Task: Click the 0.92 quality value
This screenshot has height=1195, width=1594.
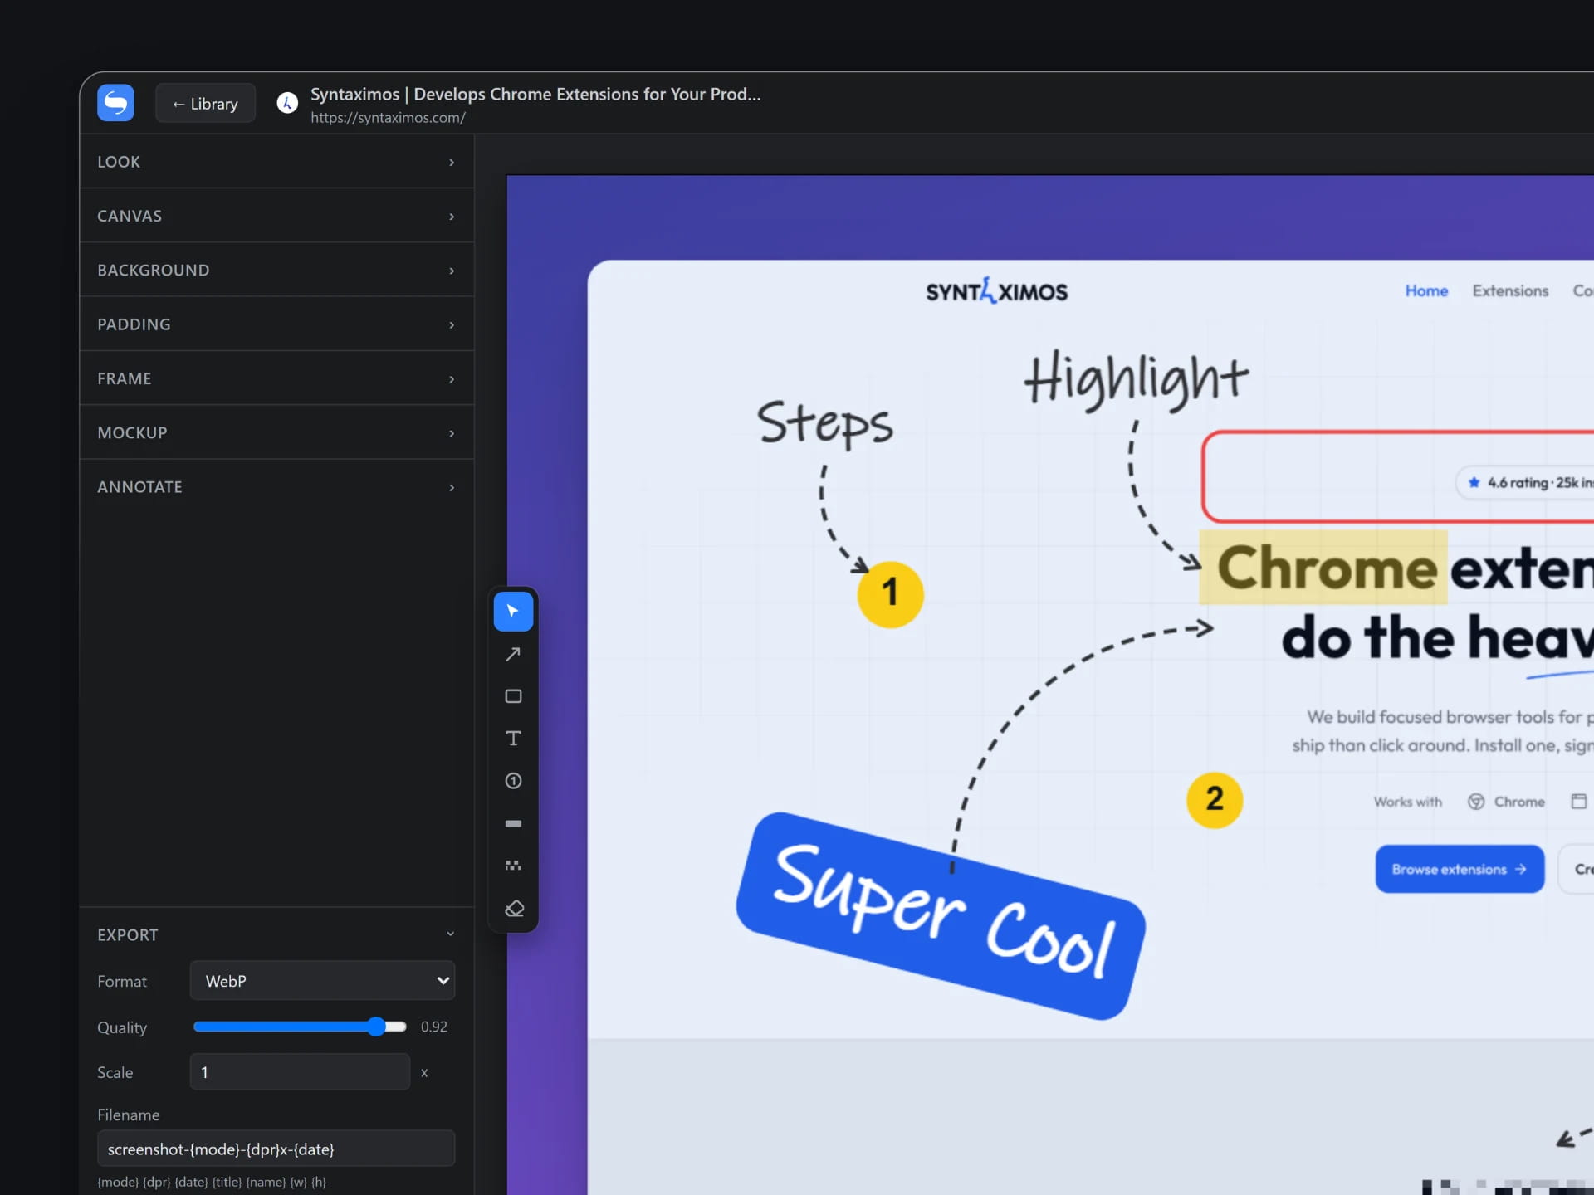Action: click(433, 1027)
